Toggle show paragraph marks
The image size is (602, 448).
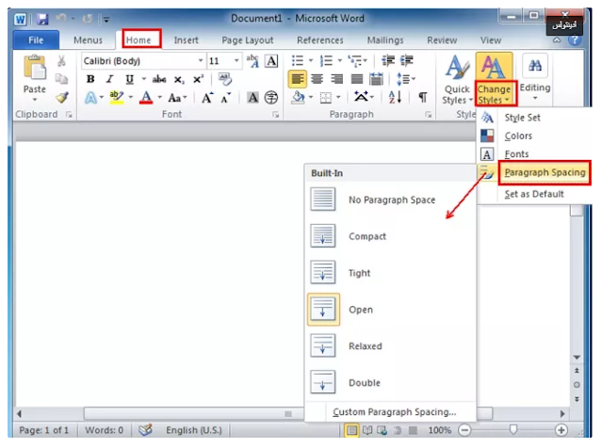point(423,98)
